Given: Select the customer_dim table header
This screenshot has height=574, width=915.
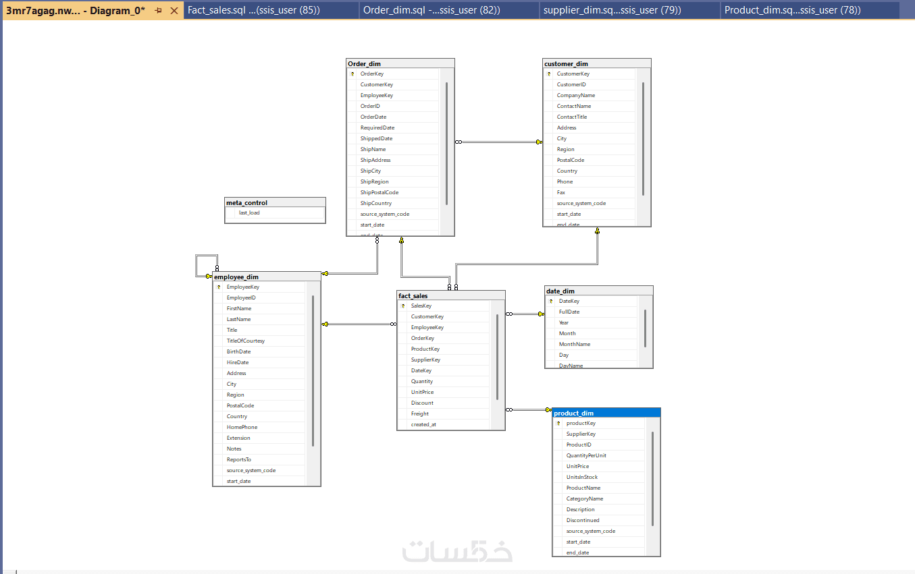Looking at the screenshot, I should 597,63.
